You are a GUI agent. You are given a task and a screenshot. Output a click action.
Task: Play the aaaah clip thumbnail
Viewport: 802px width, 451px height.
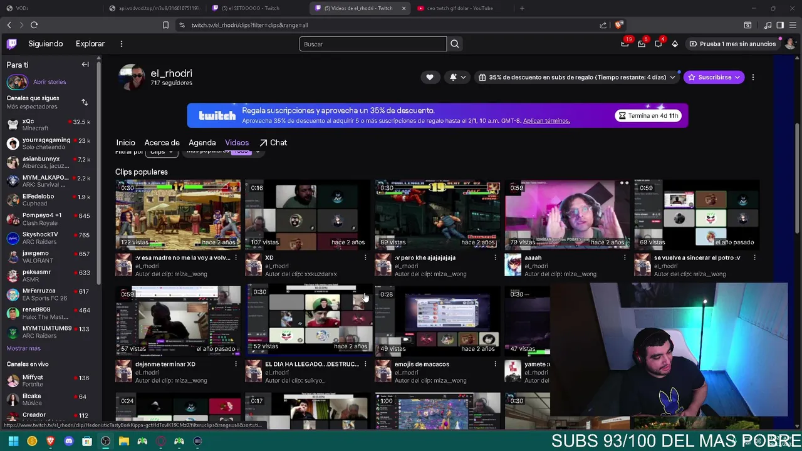pyautogui.click(x=567, y=214)
